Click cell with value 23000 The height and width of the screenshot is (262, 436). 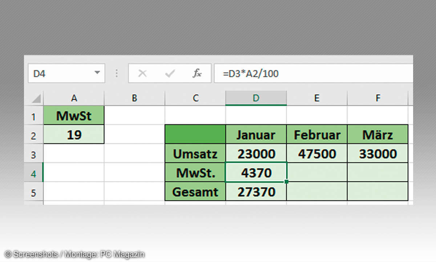click(x=256, y=154)
